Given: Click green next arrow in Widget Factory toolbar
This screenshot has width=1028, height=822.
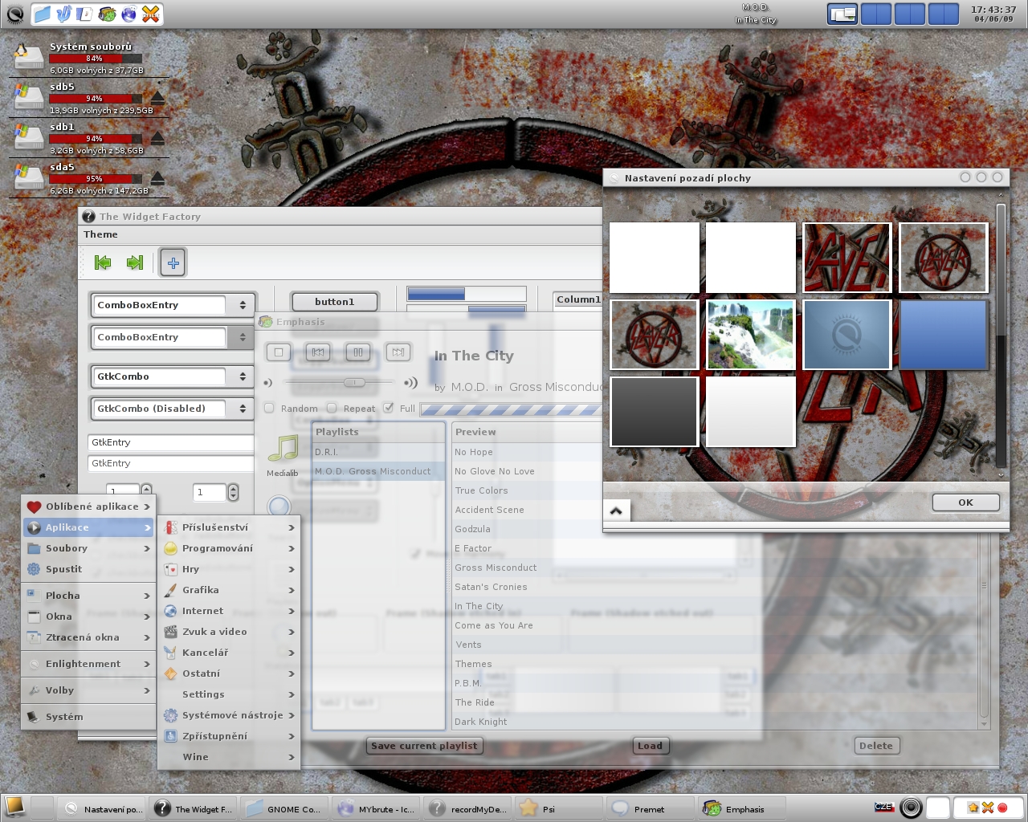Looking at the screenshot, I should tap(135, 262).
